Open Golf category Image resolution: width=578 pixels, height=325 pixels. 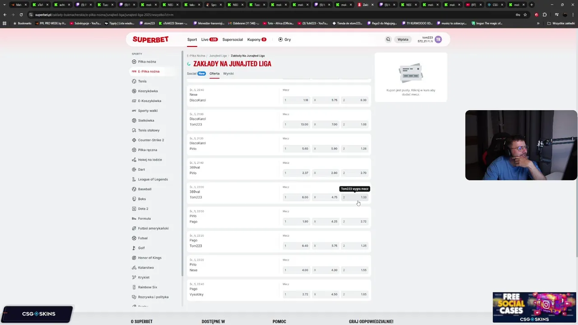141,248
